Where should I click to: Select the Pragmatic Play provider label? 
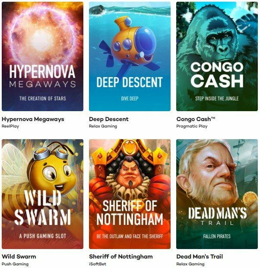click(x=192, y=126)
